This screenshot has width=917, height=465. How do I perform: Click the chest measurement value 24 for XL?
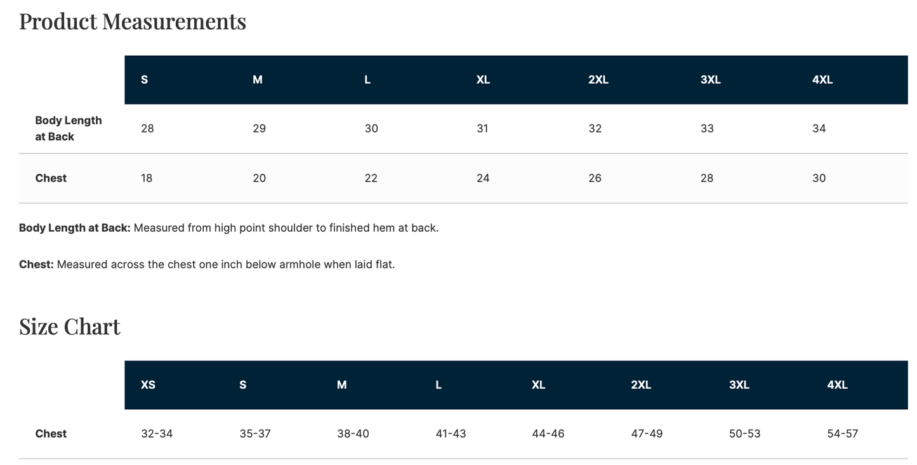[483, 178]
